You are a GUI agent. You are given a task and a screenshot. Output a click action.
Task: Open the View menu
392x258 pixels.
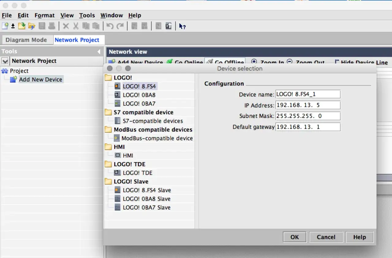[x=67, y=15]
